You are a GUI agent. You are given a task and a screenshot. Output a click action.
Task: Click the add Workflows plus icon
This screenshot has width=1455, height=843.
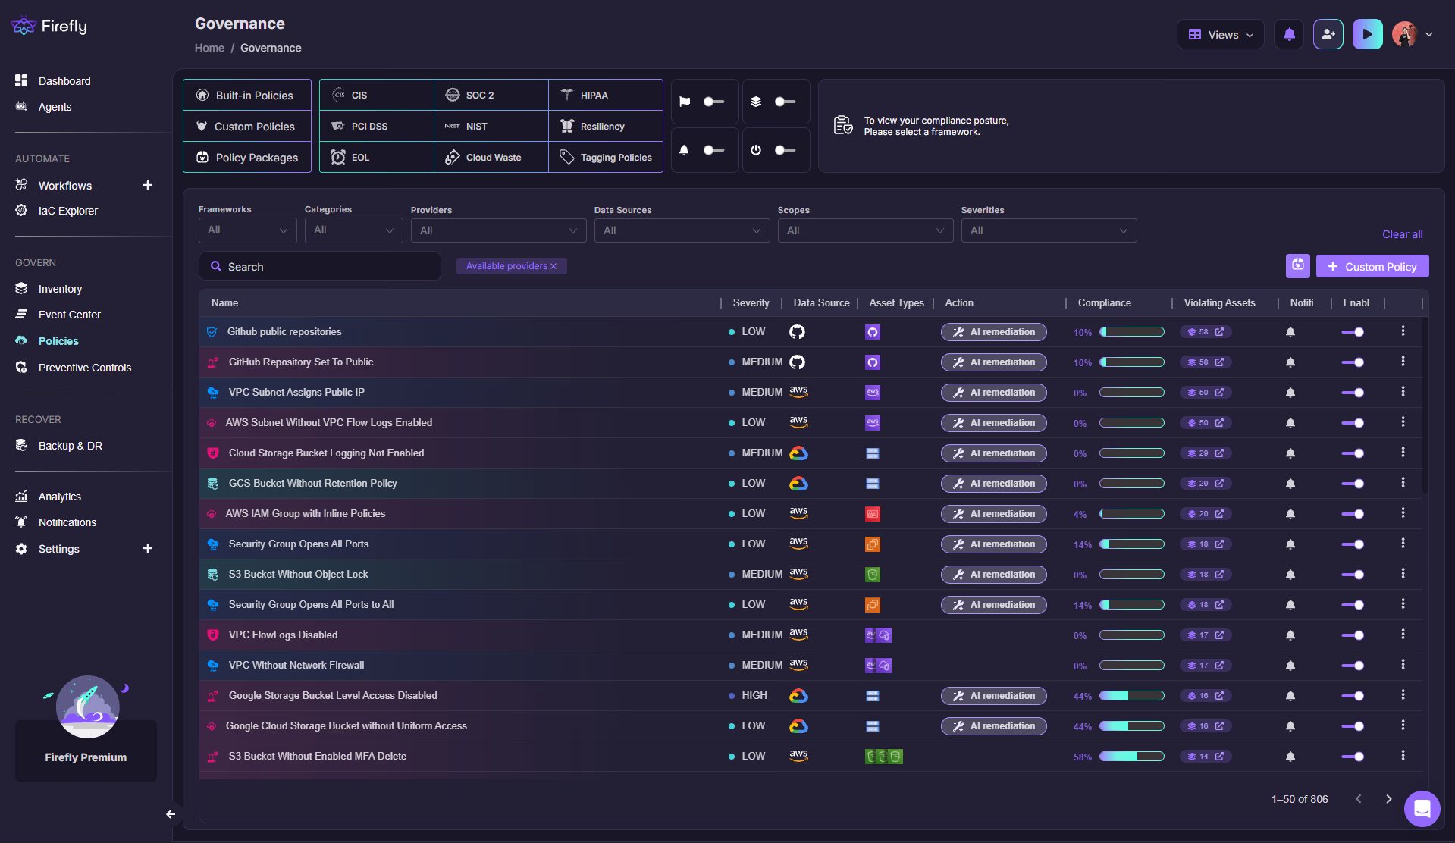coord(148,185)
